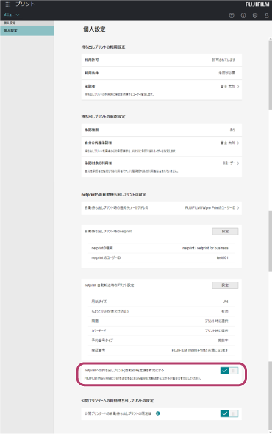Open the user account icon
This screenshot has width=272, height=434.
(266, 15)
